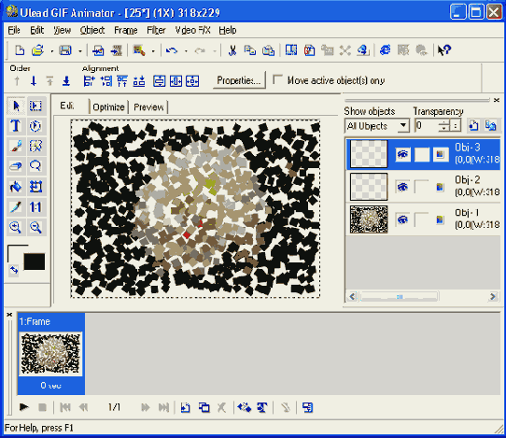Click the Preview in Internet Explorer icon
Viewport: 506px width, 438px height.
pos(385,50)
